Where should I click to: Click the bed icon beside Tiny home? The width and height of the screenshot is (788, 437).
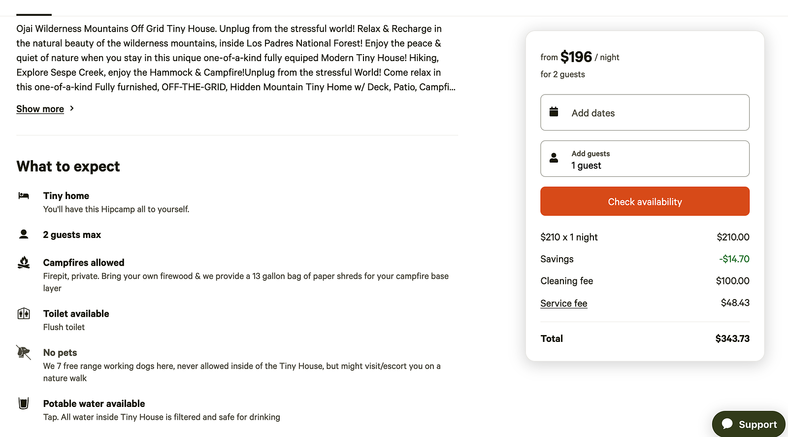click(x=24, y=196)
